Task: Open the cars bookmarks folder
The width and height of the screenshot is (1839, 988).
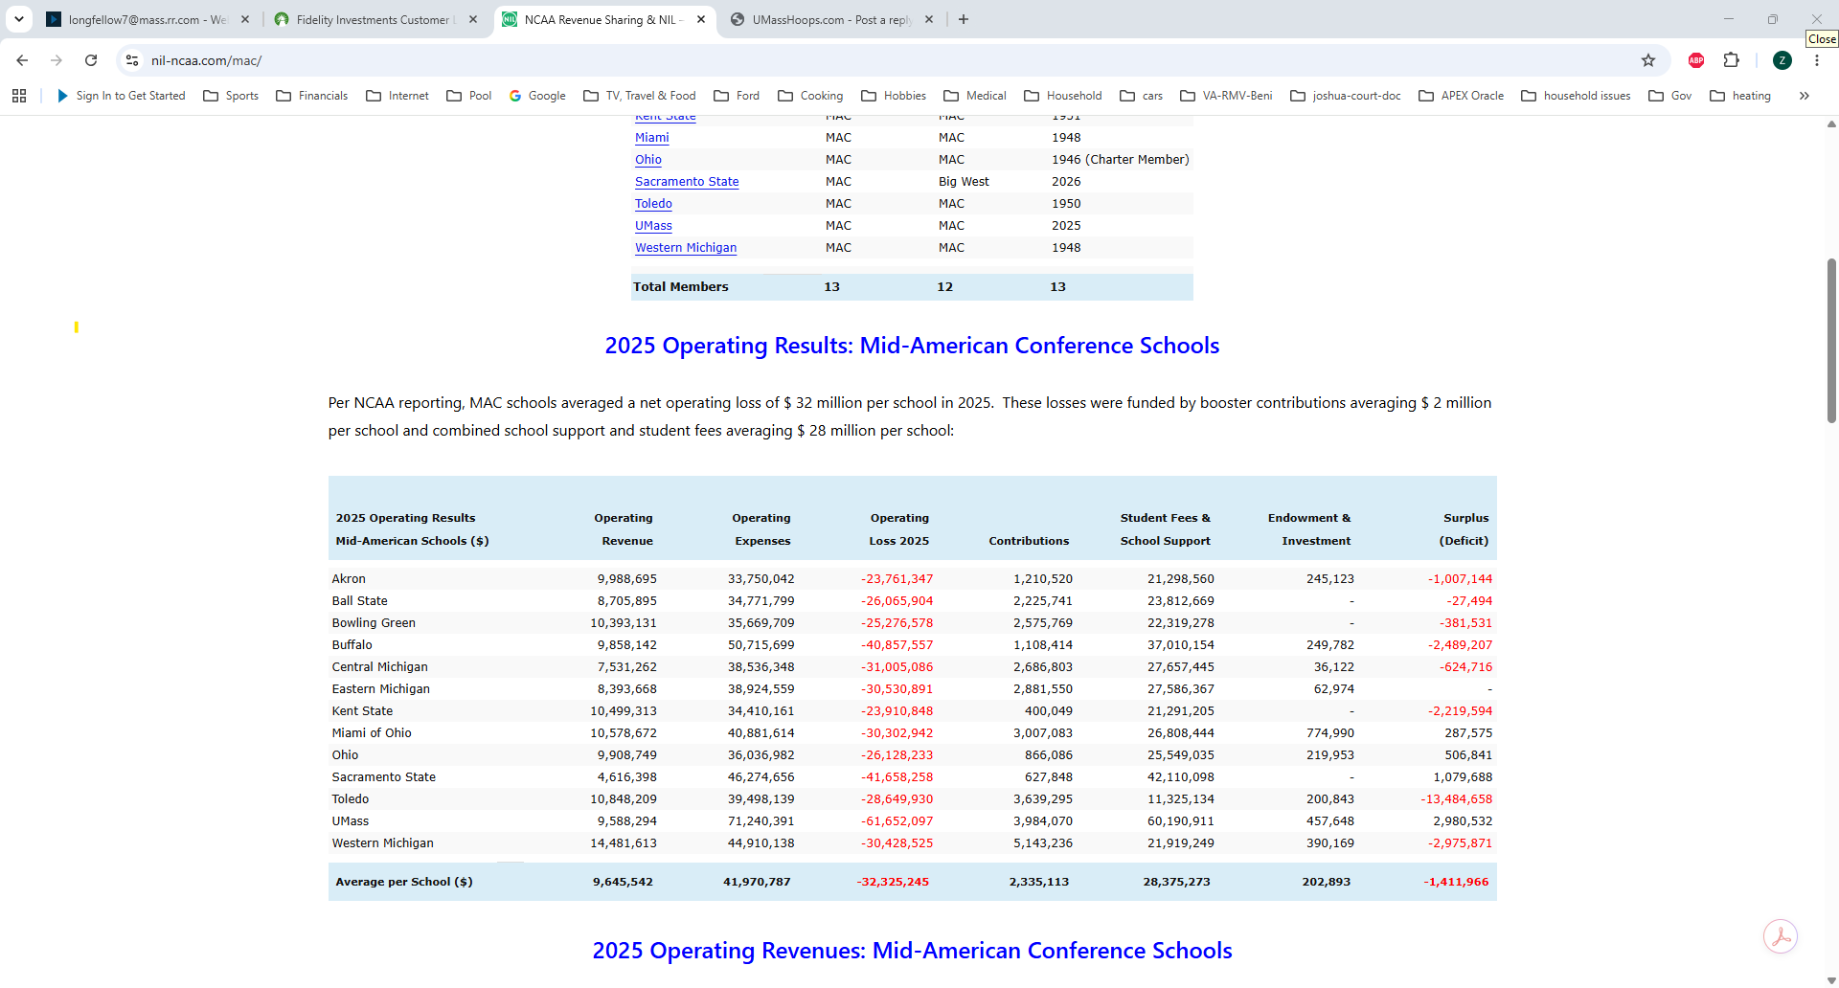Action: click(x=1142, y=96)
